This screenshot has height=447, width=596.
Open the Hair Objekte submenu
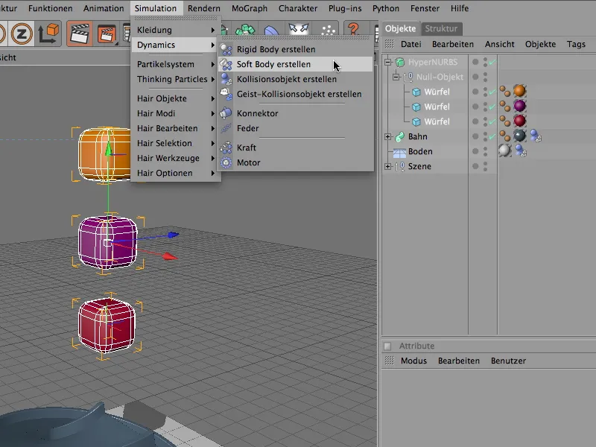(x=175, y=98)
